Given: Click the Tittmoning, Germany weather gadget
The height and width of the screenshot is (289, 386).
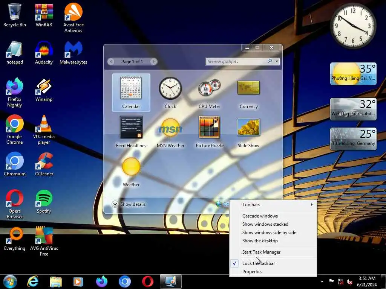Looking at the screenshot, I should [x=353, y=138].
